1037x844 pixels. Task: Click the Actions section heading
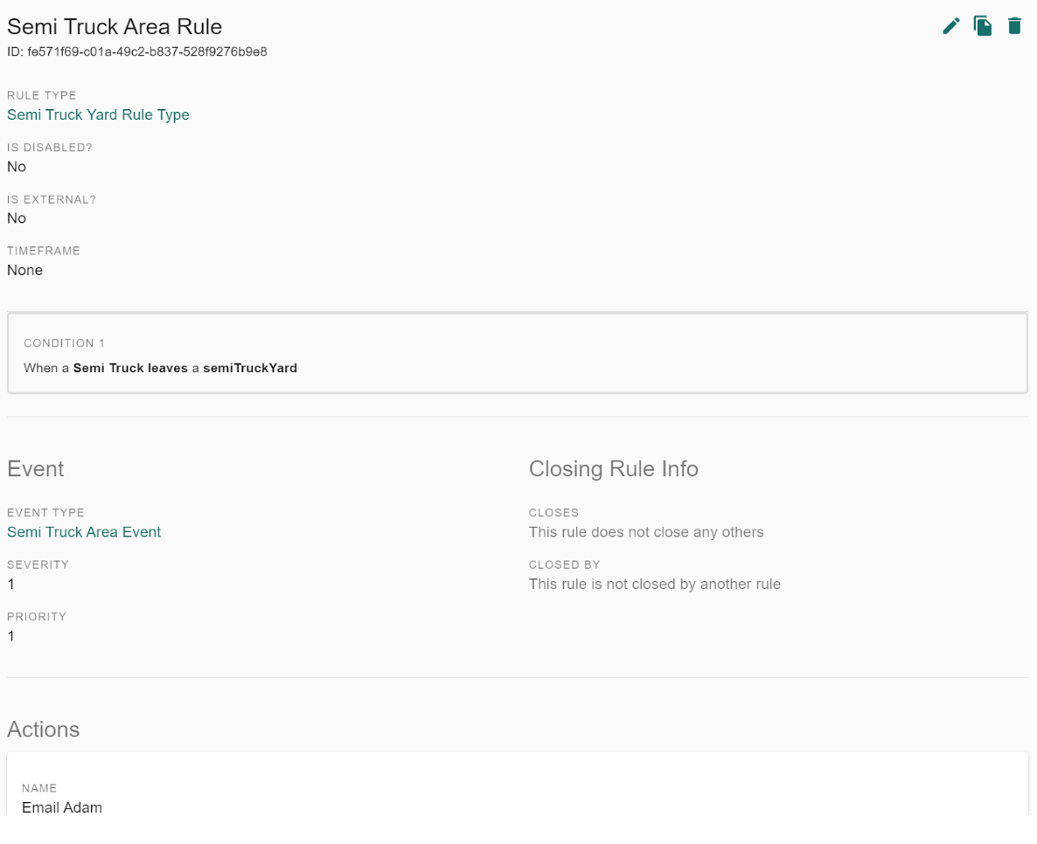click(x=44, y=730)
